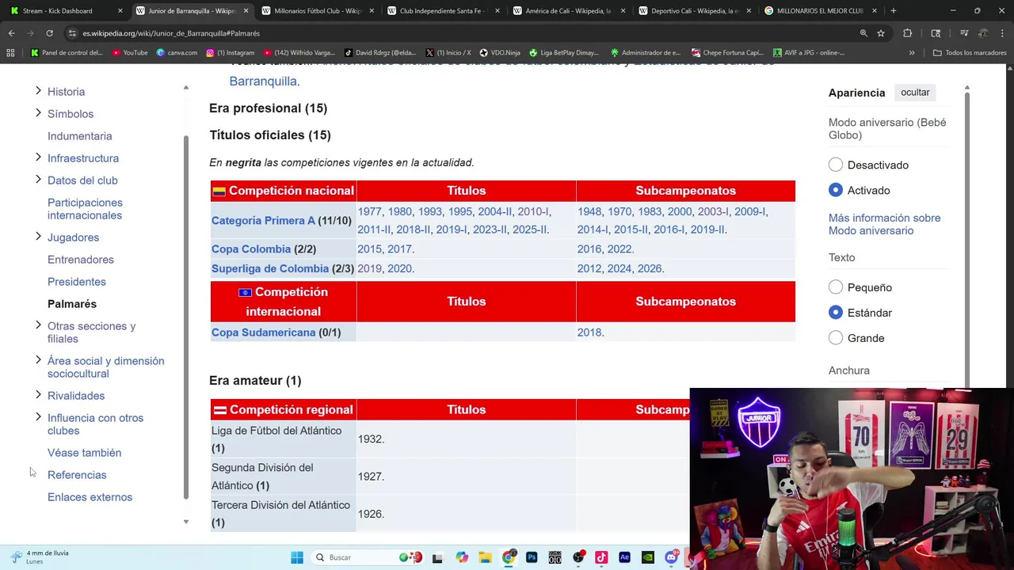Open Todos los marcadores folder
Viewport: 1014px width, 570px height.
click(x=970, y=53)
